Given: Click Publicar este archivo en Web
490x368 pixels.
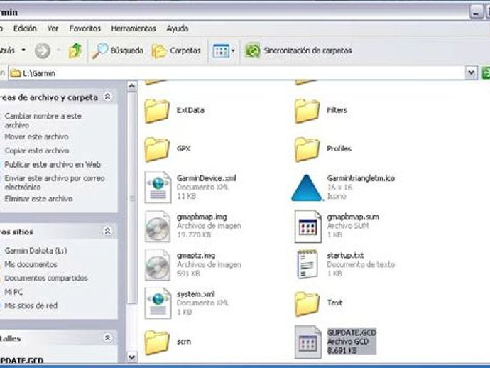Looking at the screenshot, I should tap(53, 164).
